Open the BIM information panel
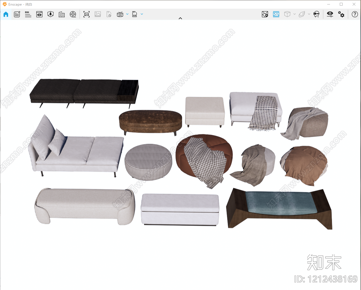Viewport: 361px width, 290px height. (28, 14)
